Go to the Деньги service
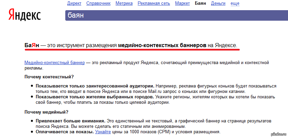Image resolution: width=288 pixels, height=138 pixels. (x=218, y=3)
